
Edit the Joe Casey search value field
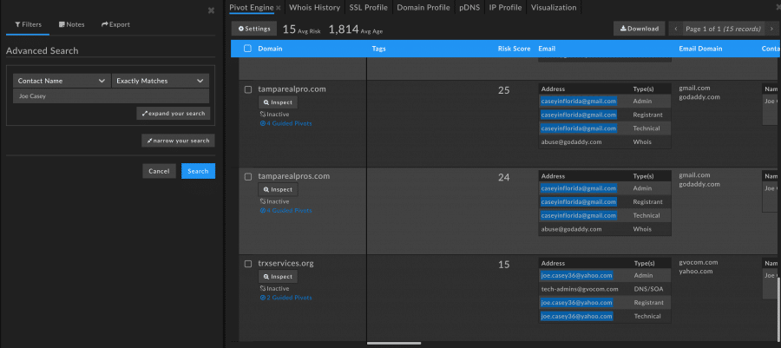(111, 96)
